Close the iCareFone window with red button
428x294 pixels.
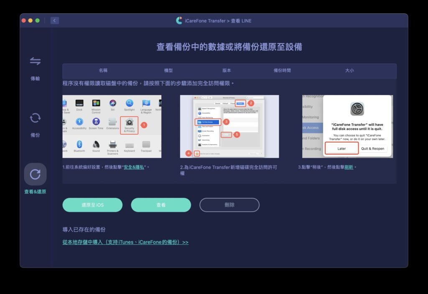(24, 20)
